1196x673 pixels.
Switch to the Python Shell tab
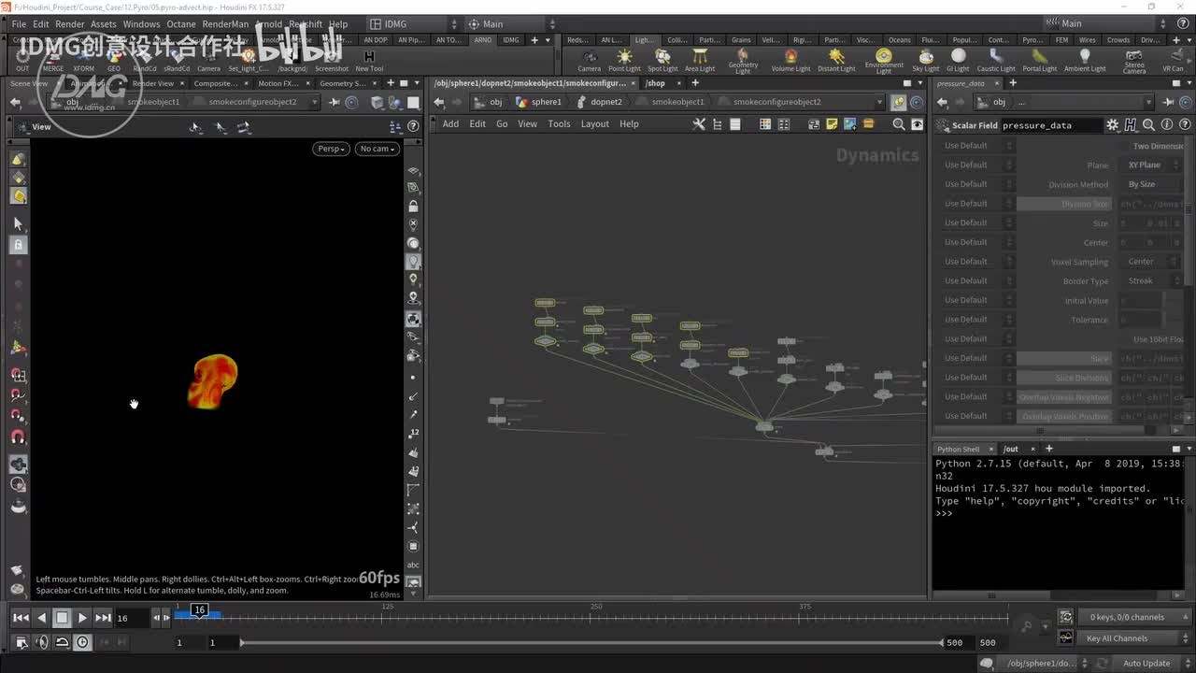[958, 449]
